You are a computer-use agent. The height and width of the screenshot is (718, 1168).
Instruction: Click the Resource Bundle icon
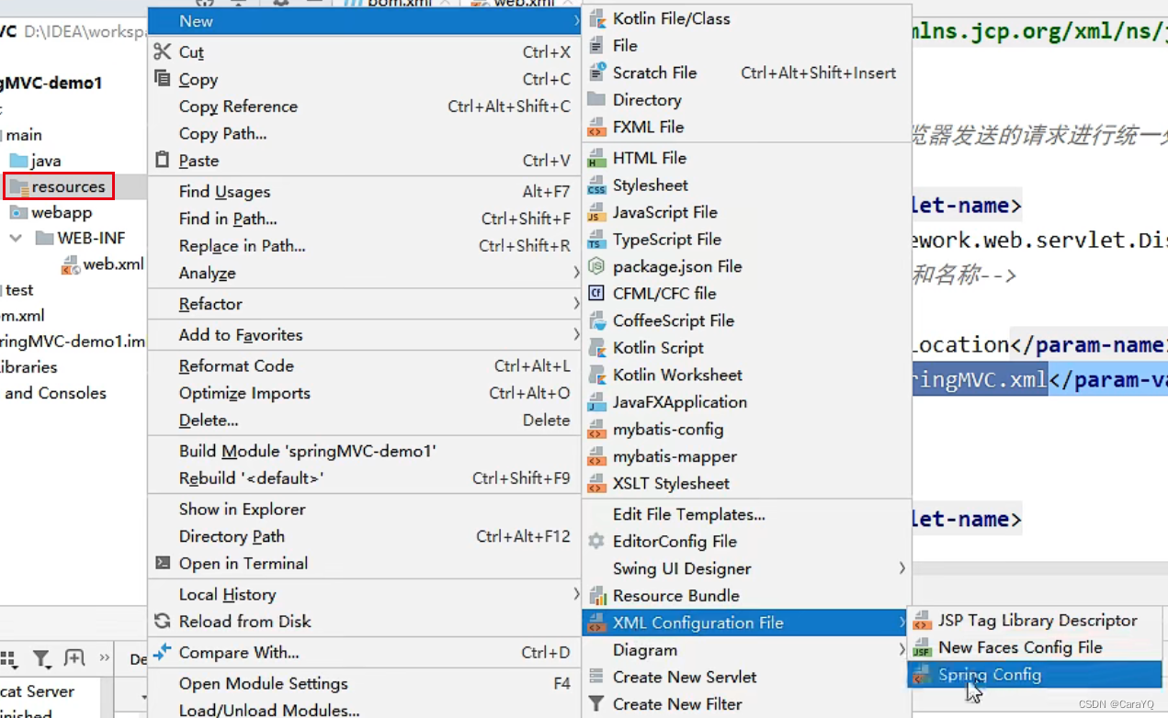(x=597, y=596)
